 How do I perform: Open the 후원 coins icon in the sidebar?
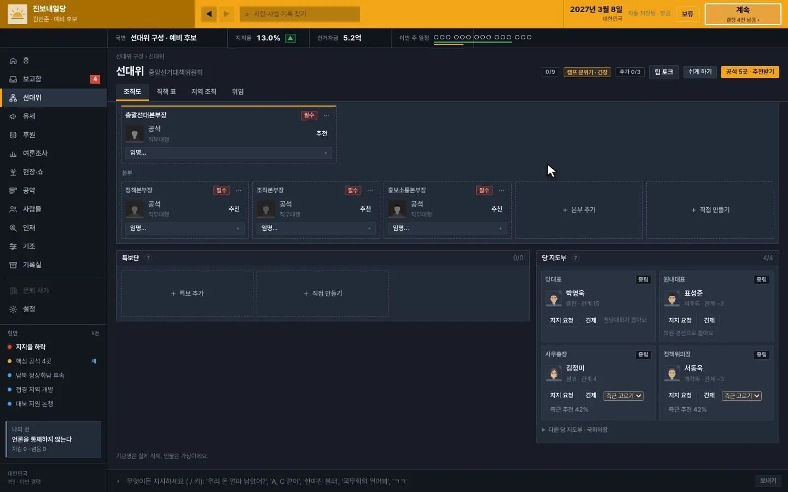click(x=13, y=135)
